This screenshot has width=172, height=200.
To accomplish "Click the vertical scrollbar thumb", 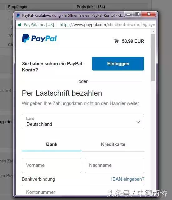I will [x=153, y=57].
